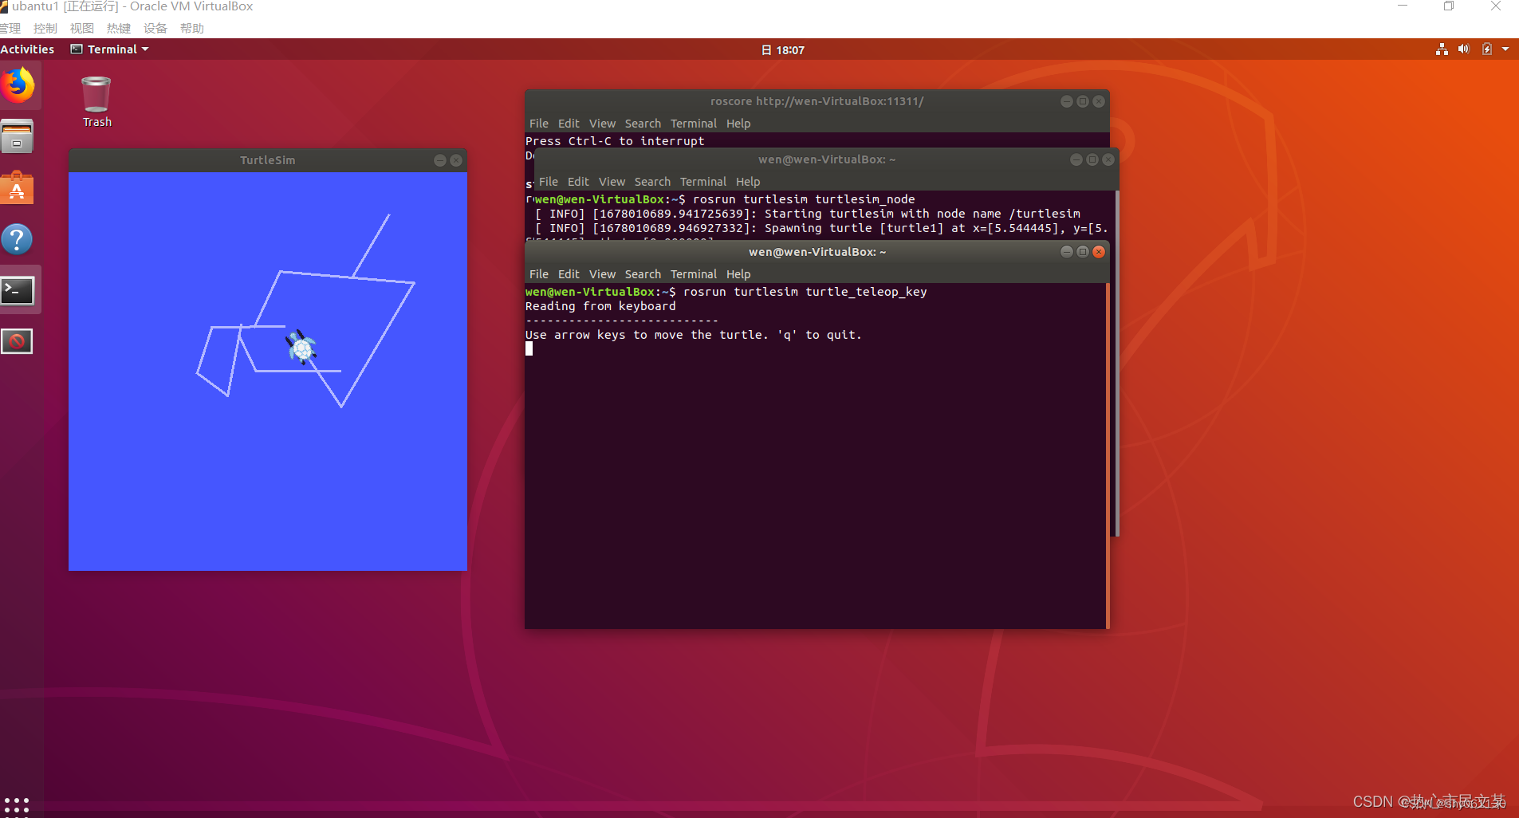This screenshot has height=818, width=1519.
Task: Minimize the turtle_teleop_key terminal window
Action: (1066, 252)
